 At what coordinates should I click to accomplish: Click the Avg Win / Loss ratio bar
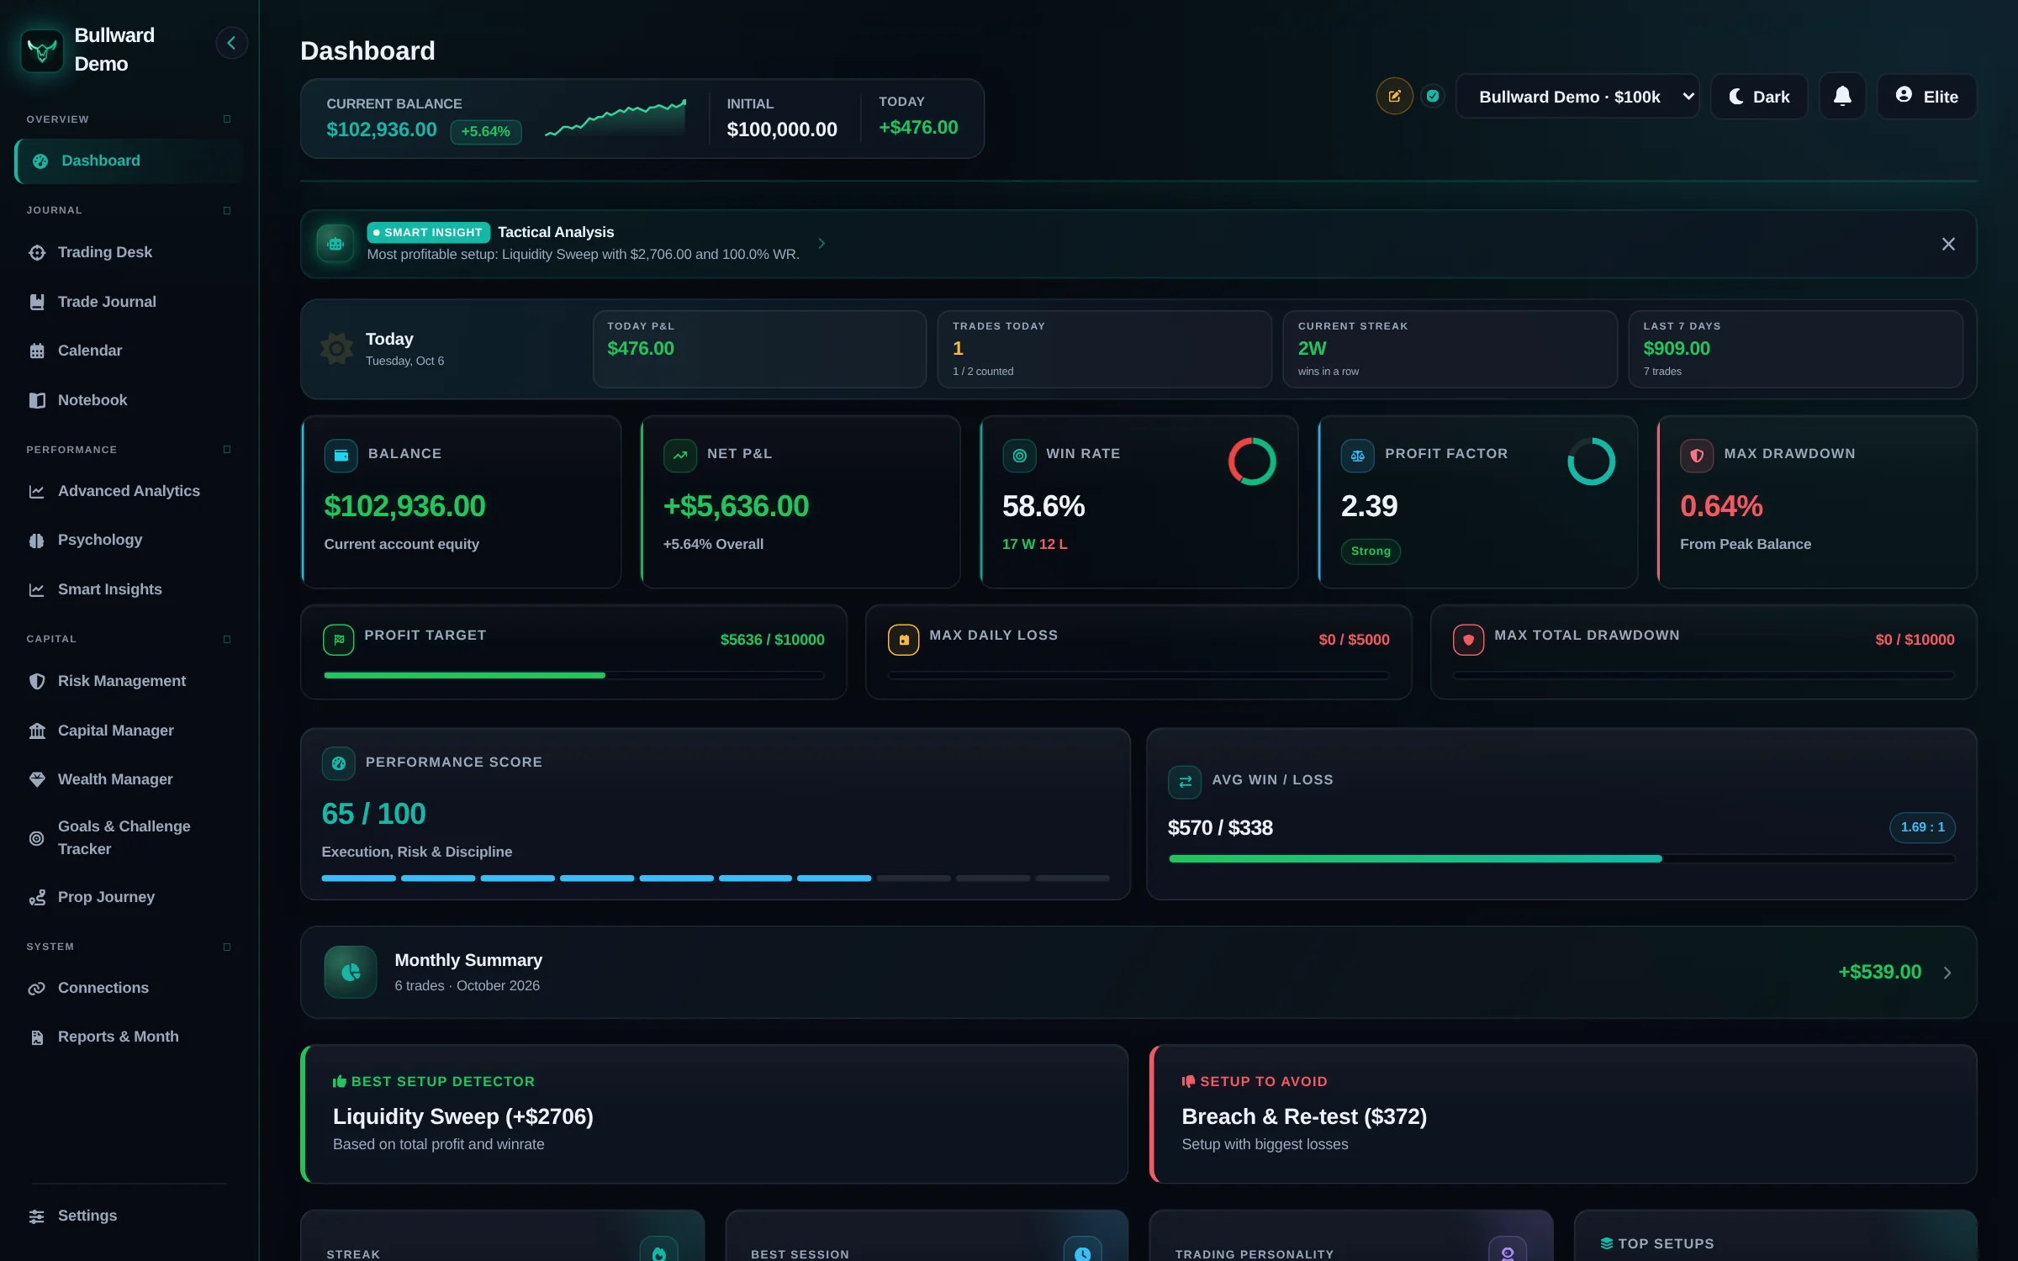tap(1561, 859)
